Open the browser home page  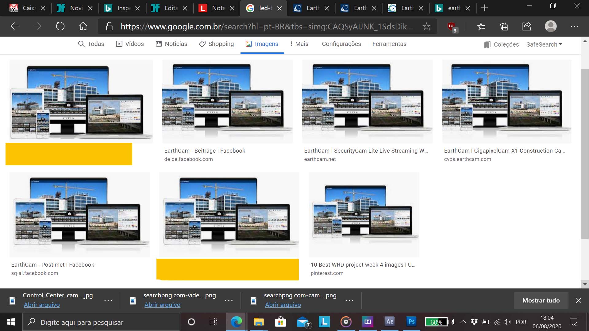pyautogui.click(x=83, y=26)
